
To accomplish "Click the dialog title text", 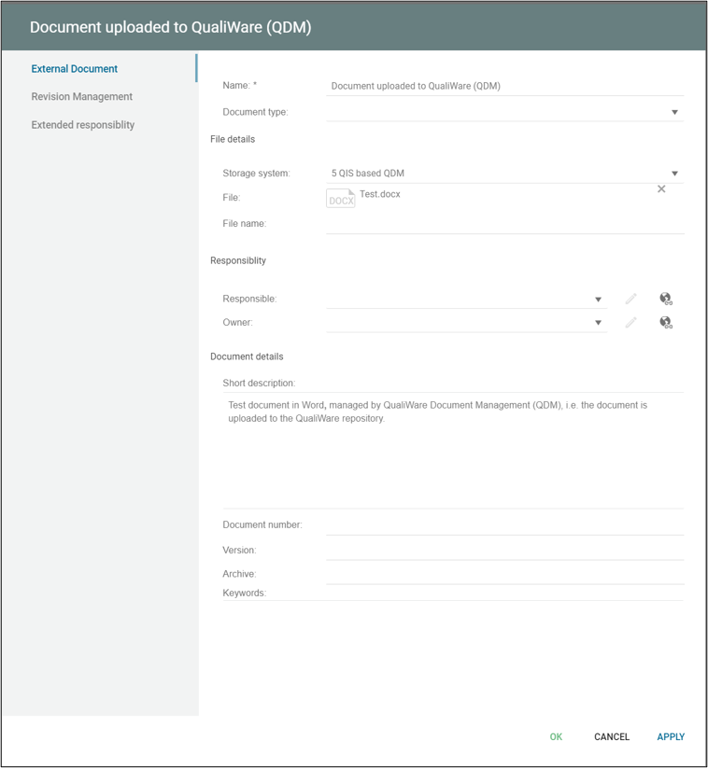I will (x=171, y=27).
